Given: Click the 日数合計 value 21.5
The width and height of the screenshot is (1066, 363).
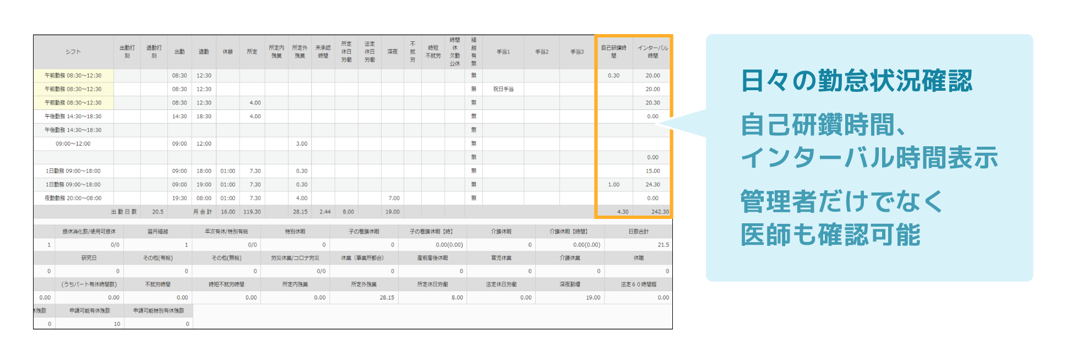Looking at the screenshot, I should 663,245.
